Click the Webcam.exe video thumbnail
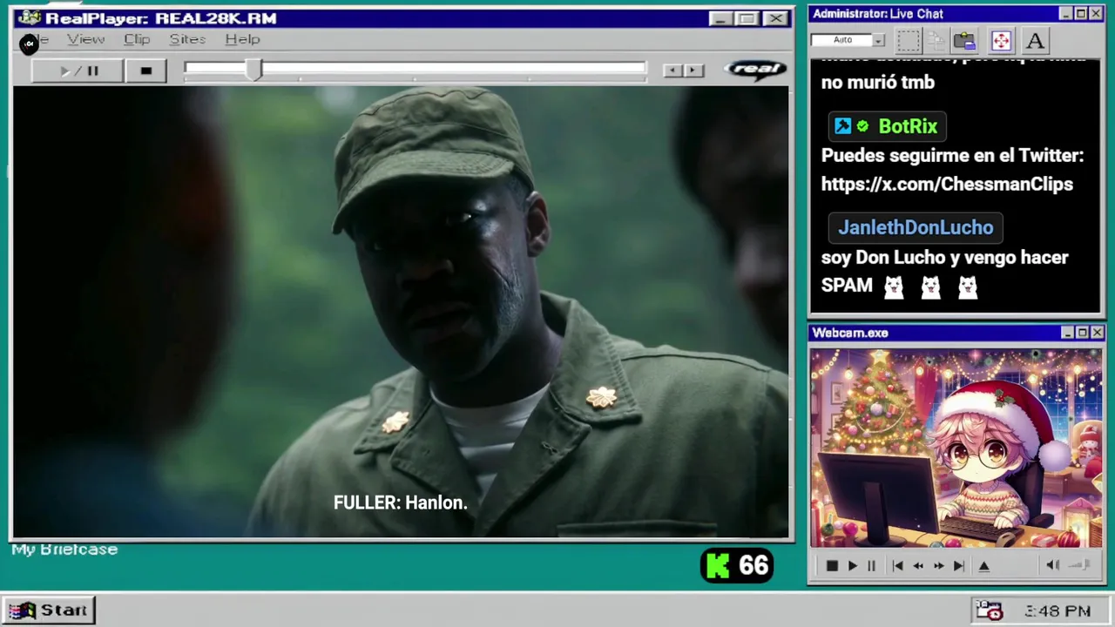This screenshot has width=1115, height=627. 956,448
